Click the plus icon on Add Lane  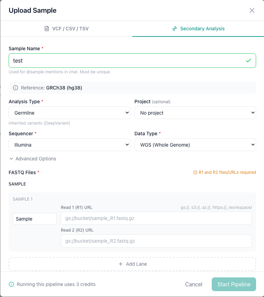pyautogui.click(x=121, y=264)
